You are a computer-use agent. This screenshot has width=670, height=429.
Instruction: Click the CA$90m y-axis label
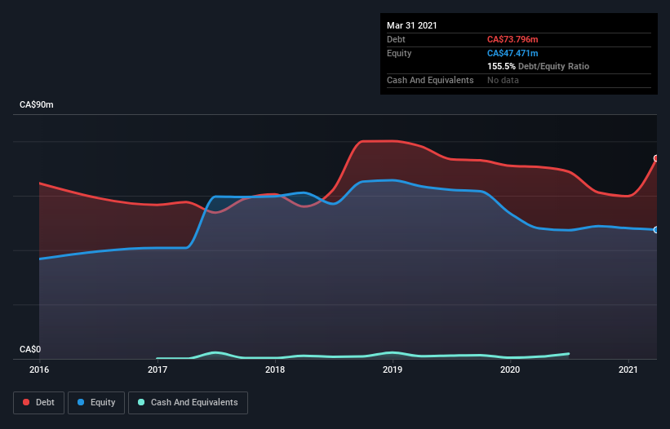tap(37, 104)
